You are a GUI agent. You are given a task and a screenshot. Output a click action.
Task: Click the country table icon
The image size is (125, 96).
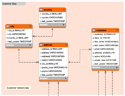[x=41, y=10]
